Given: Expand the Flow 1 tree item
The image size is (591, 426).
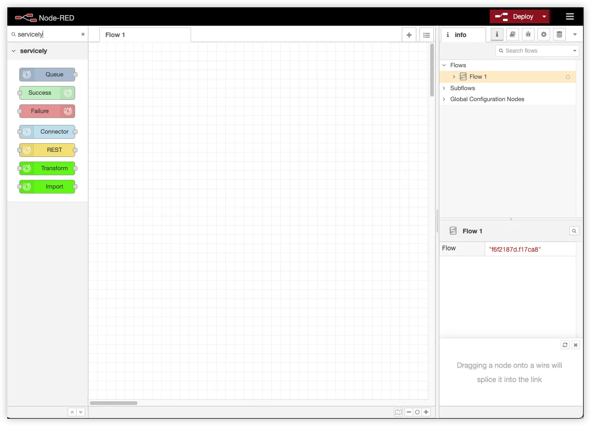Looking at the screenshot, I should tap(454, 77).
